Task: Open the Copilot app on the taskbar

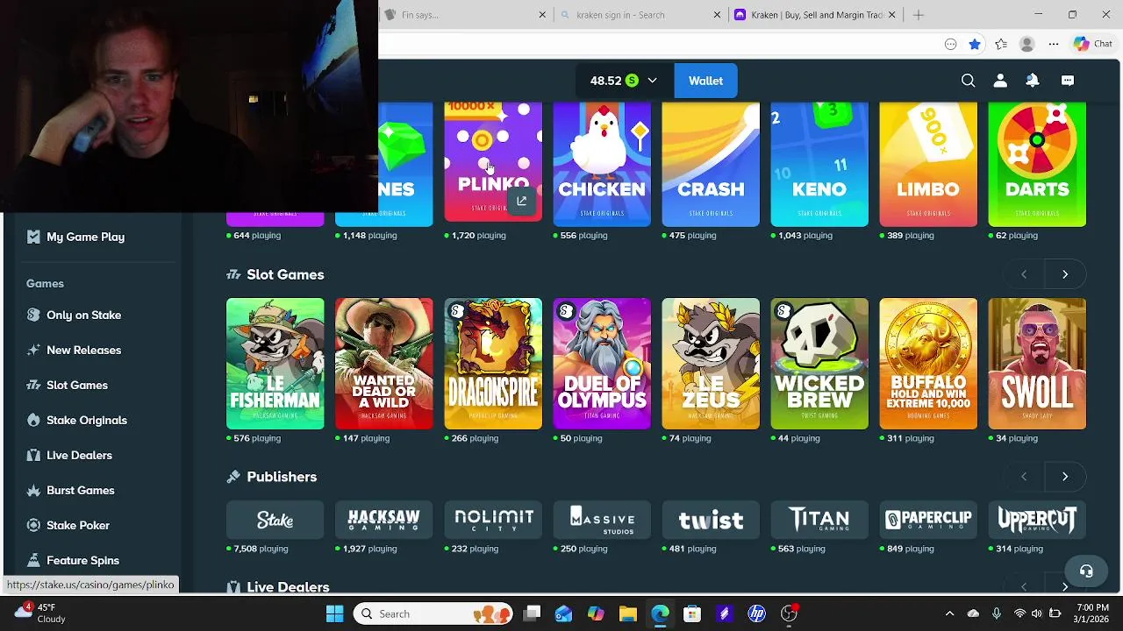Action: (x=596, y=613)
